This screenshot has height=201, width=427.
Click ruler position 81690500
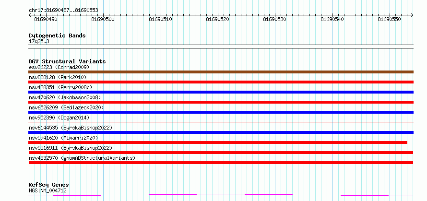coord(103,19)
